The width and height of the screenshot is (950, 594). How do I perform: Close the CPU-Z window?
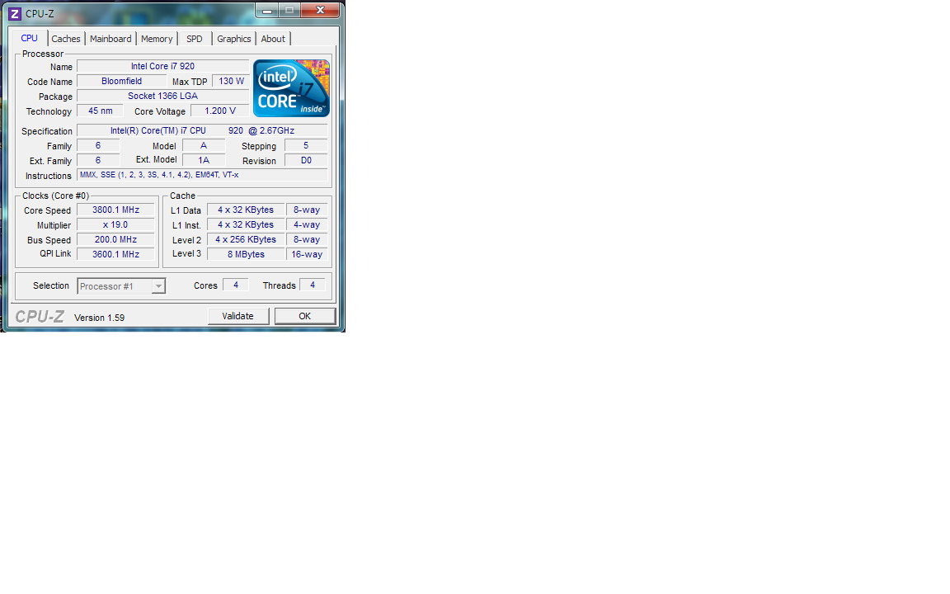tap(321, 10)
